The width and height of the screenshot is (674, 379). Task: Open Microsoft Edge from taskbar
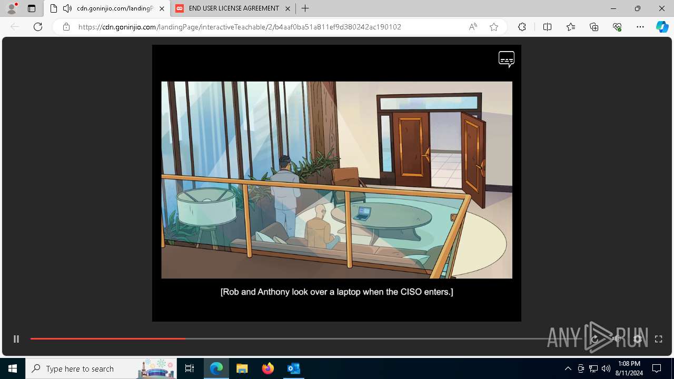[216, 368]
